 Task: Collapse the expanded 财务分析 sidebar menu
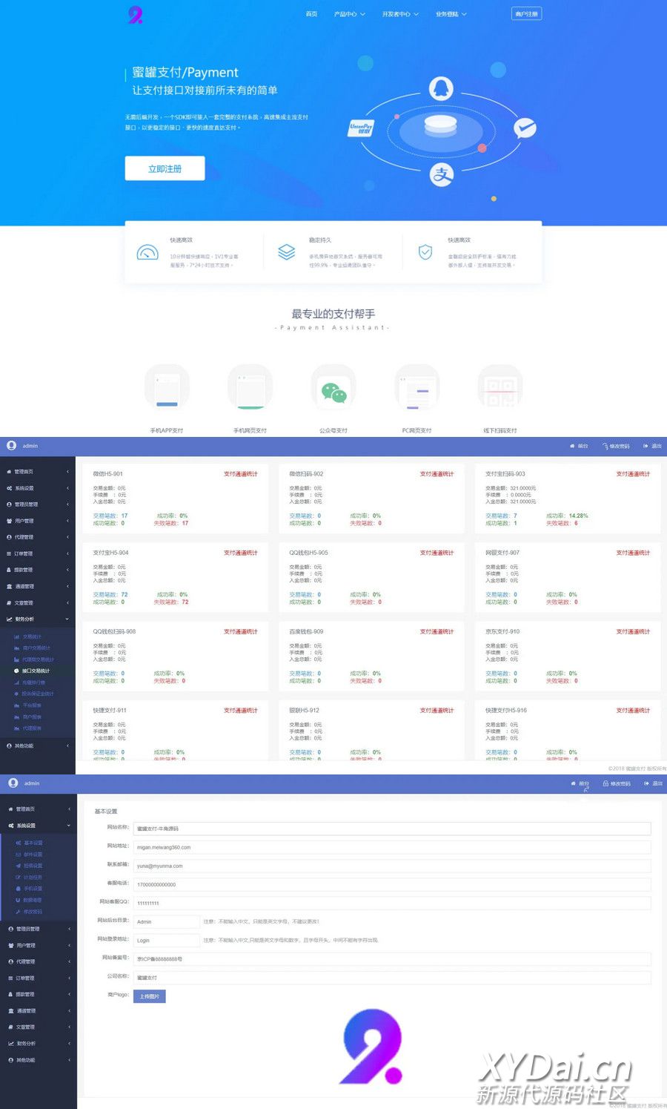pos(37,619)
